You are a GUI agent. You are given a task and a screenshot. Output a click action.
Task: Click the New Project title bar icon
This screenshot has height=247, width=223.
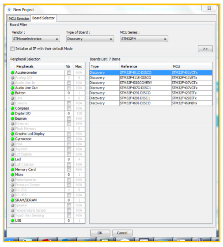pos(9,10)
